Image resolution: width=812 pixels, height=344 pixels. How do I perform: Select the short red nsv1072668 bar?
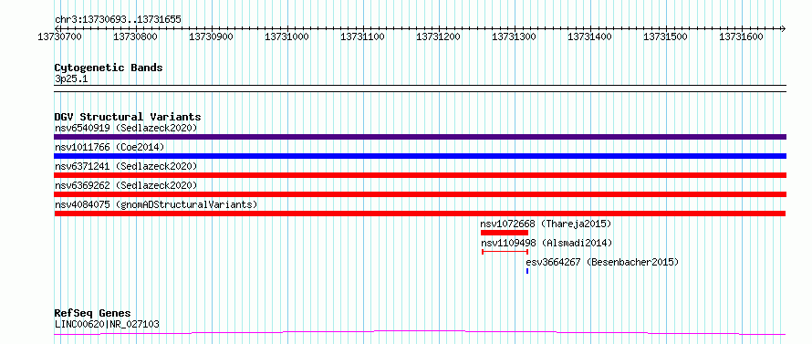tap(505, 233)
